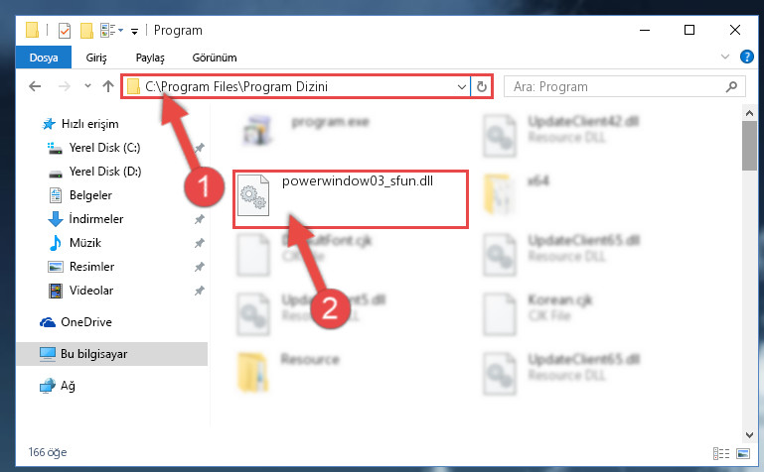
Task: Click the Ara: Program search field
Action: point(617,86)
